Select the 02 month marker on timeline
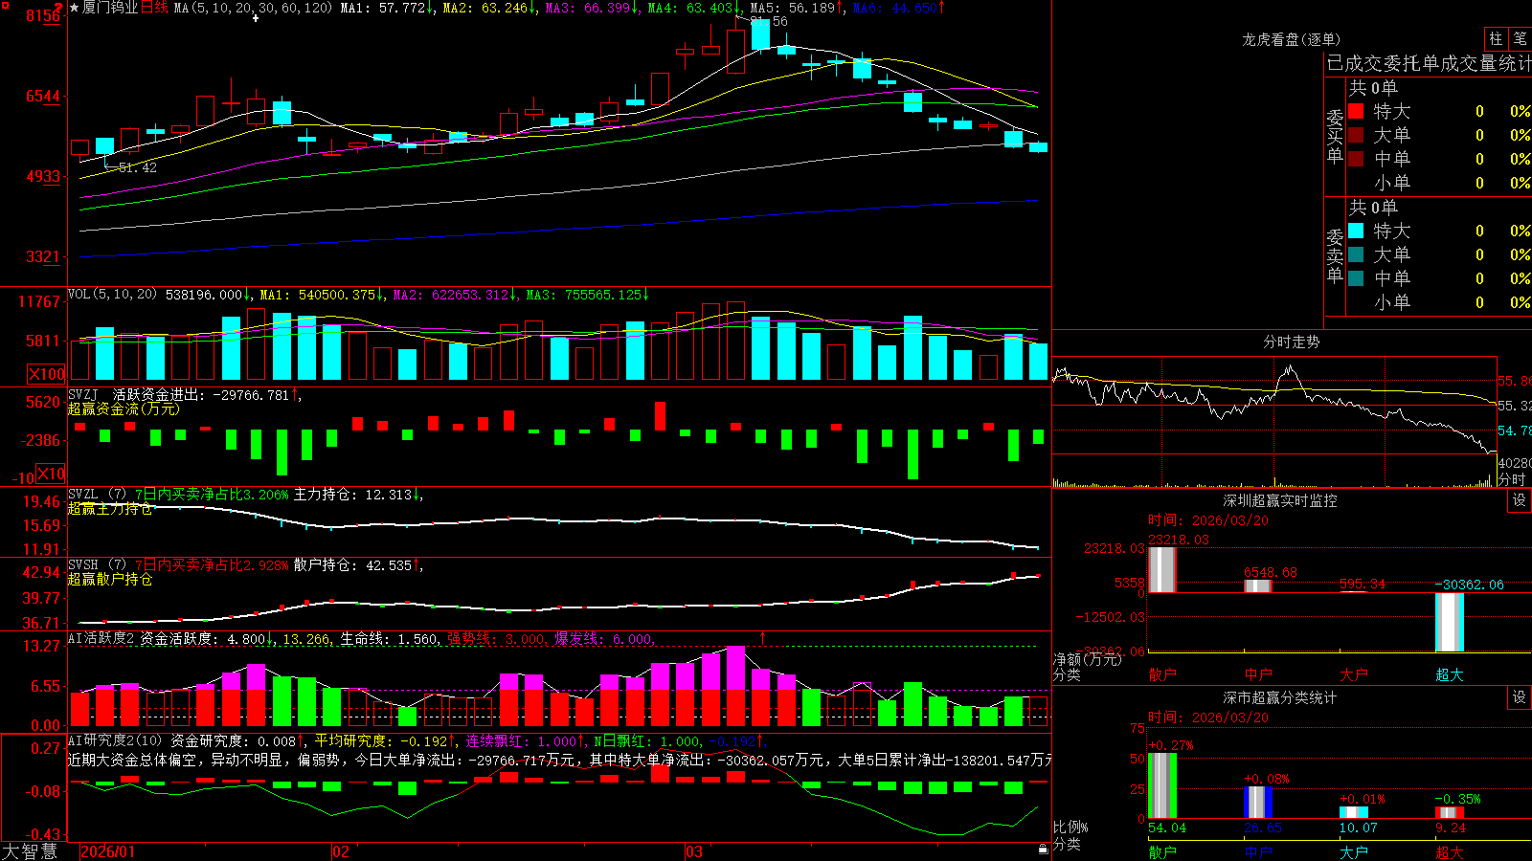 [340, 851]
